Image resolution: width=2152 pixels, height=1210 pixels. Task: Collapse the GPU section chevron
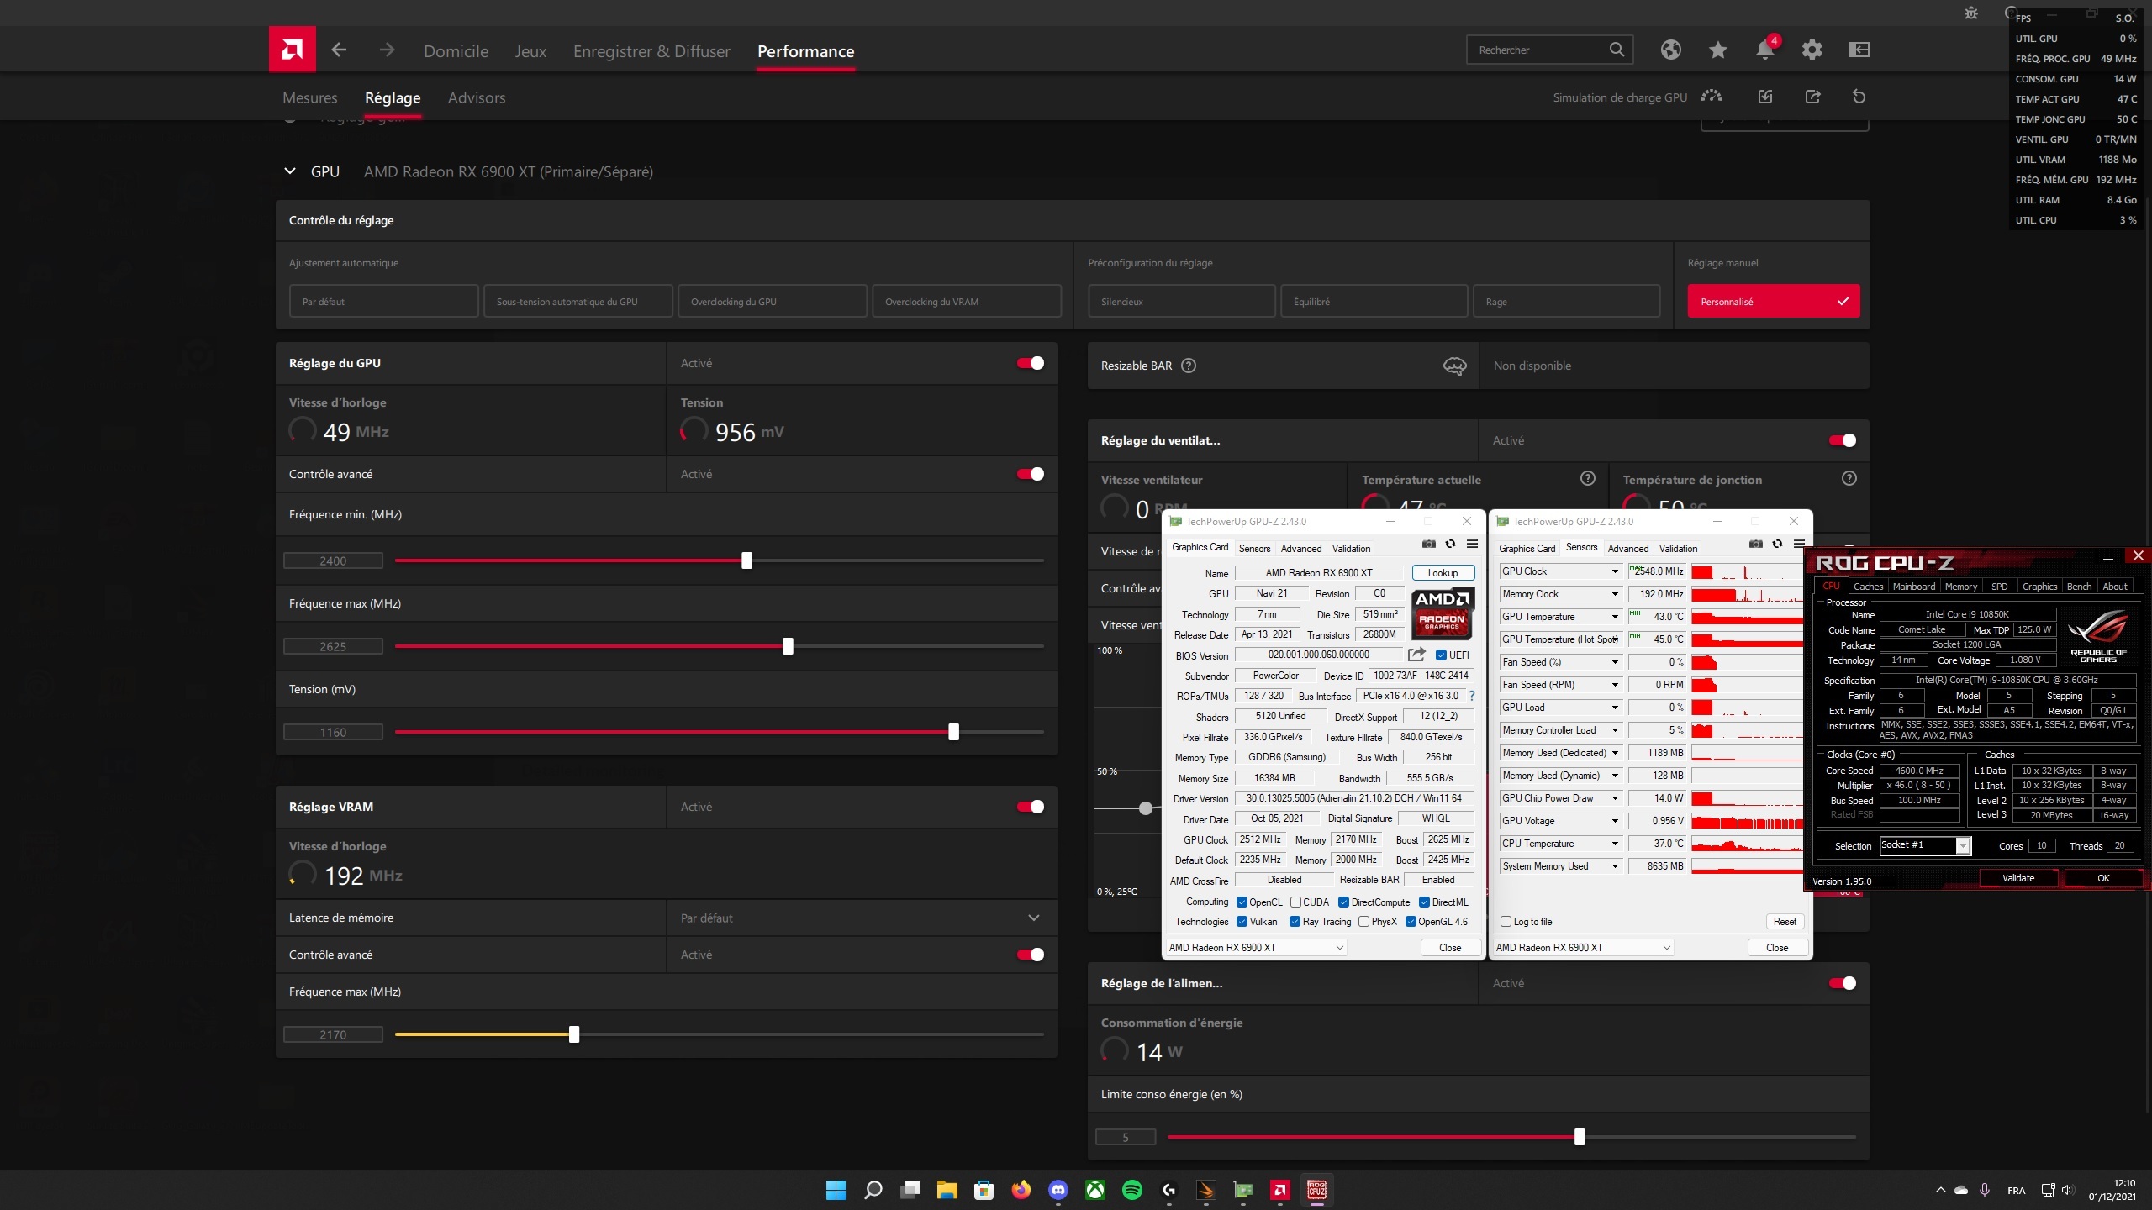[290, 171]
